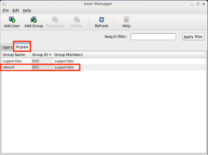Toggle sort order on Group ID column
This screenshot has width=208, height=155.
[42, 55]
